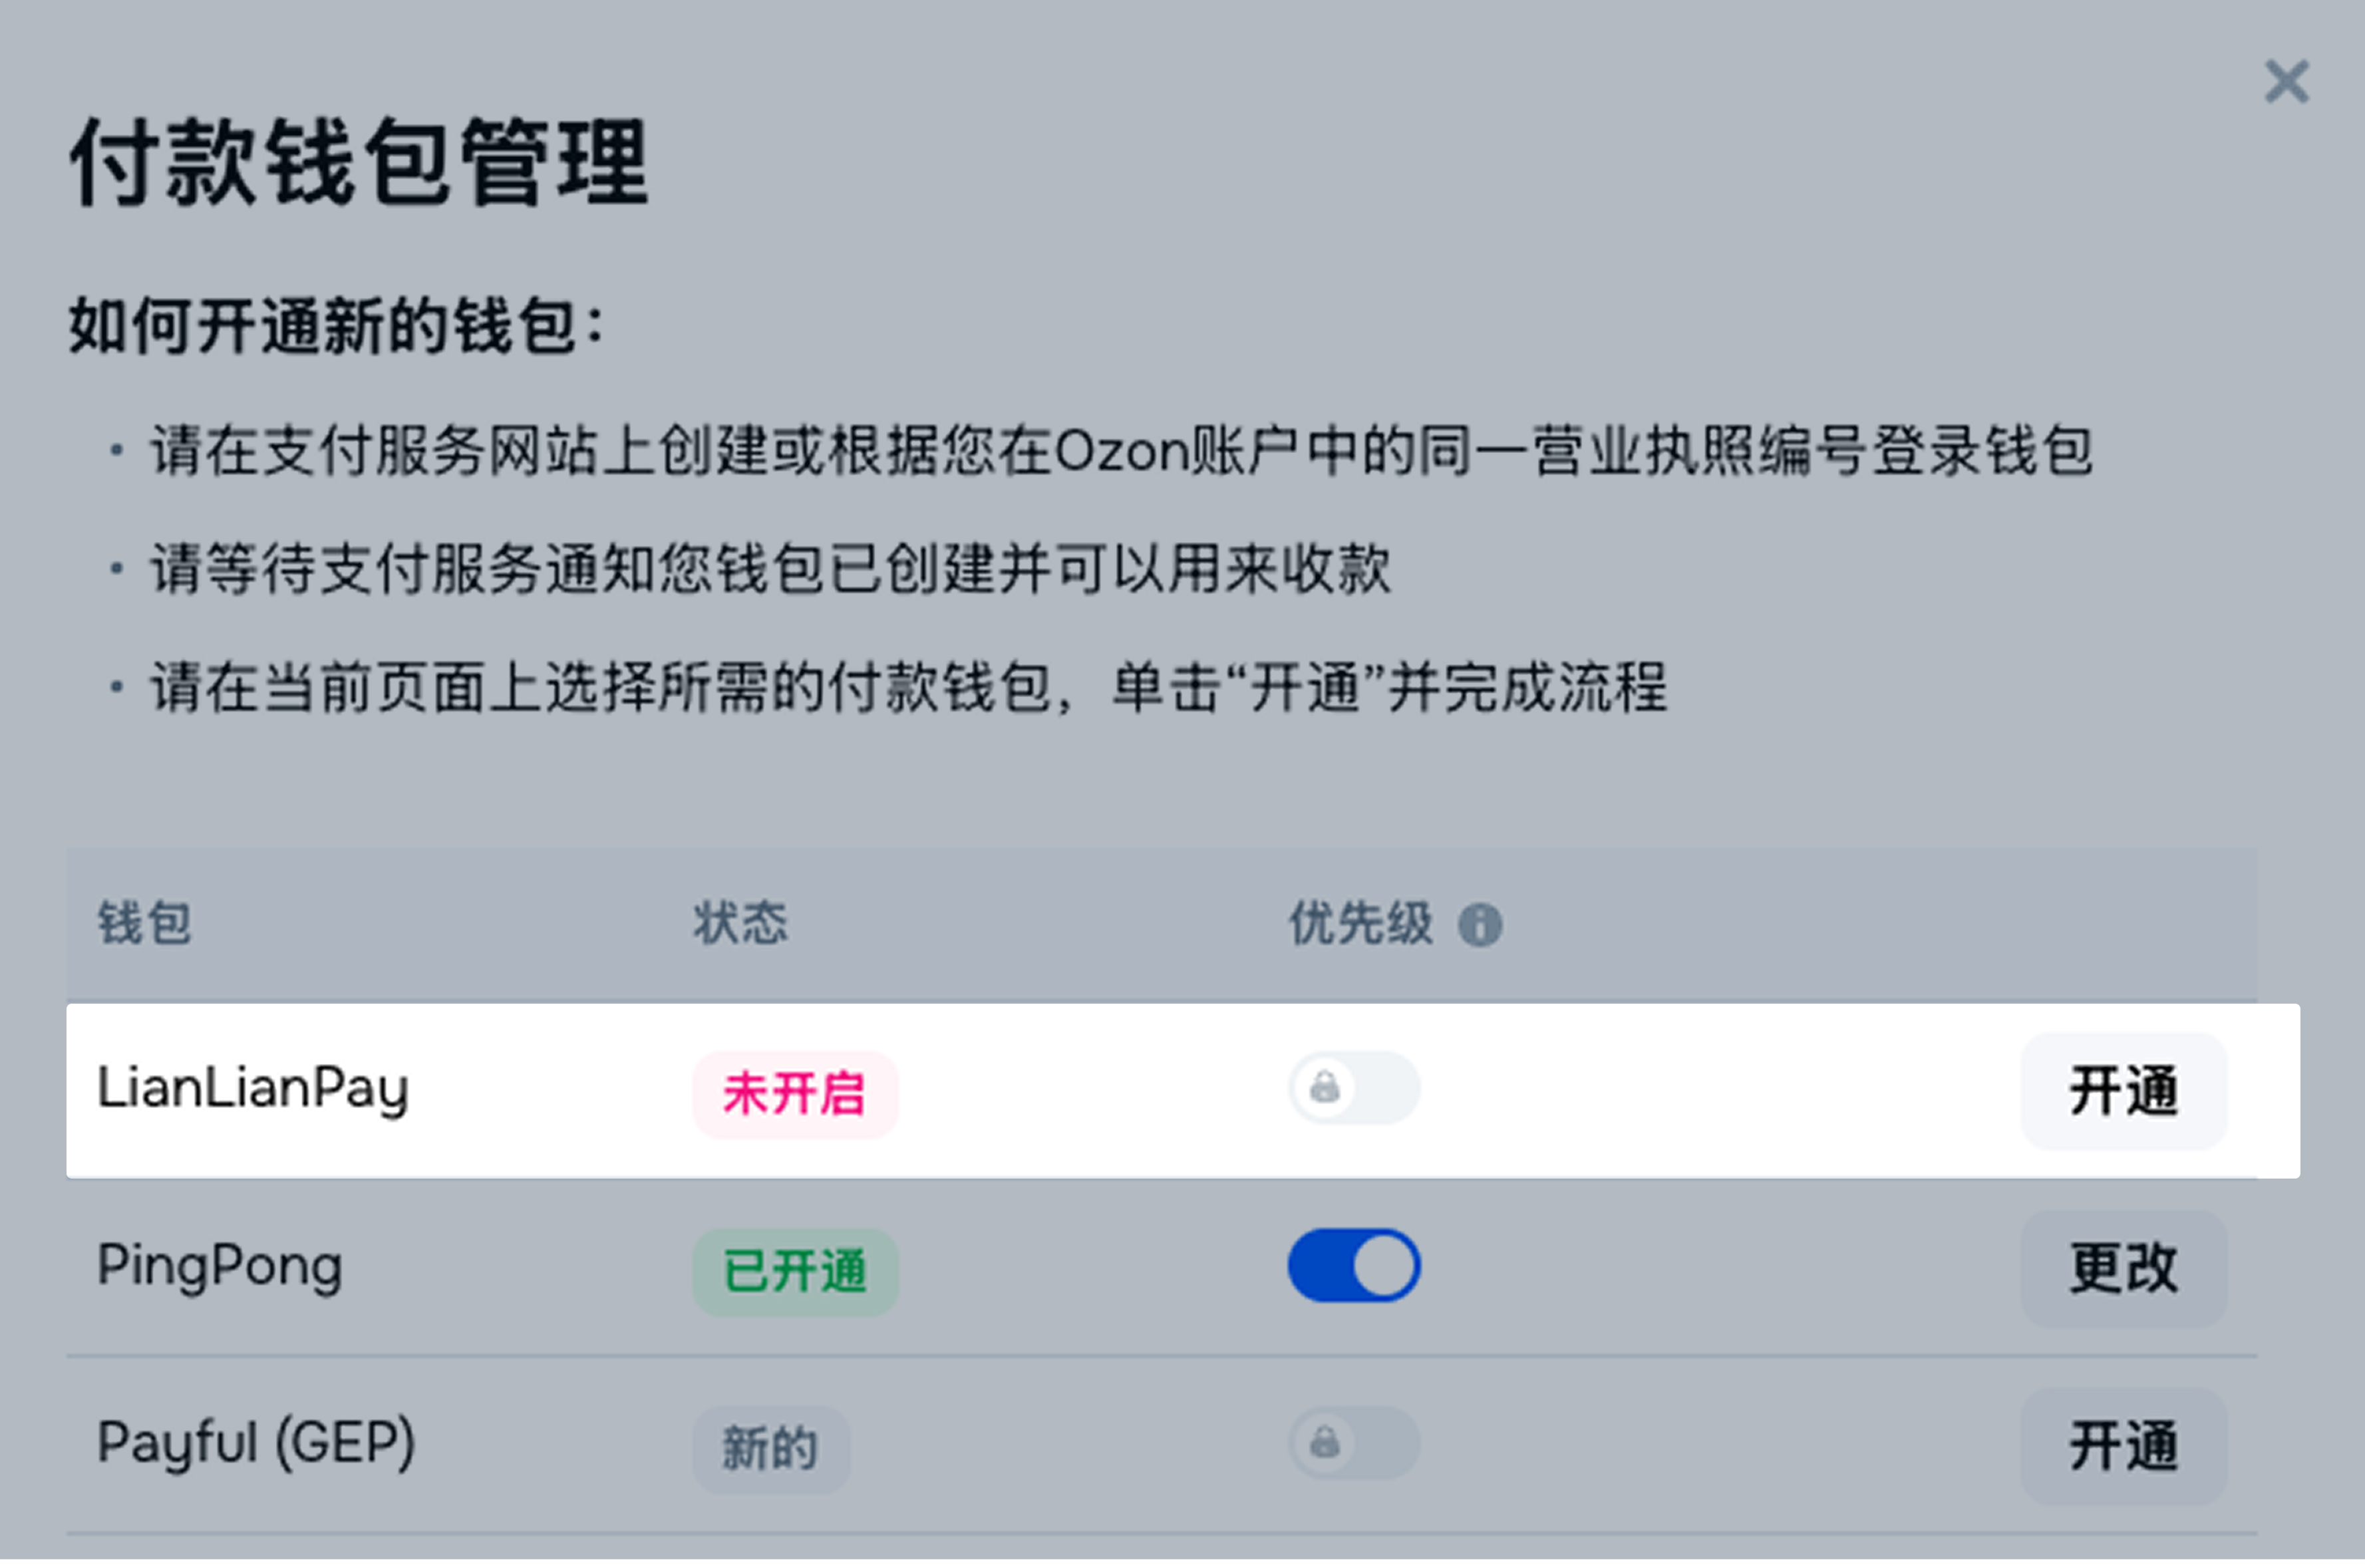Viewport: 2365px width, 1565px height.
Task: Click the 钱包 column header
Action: [x=144, y=923]
